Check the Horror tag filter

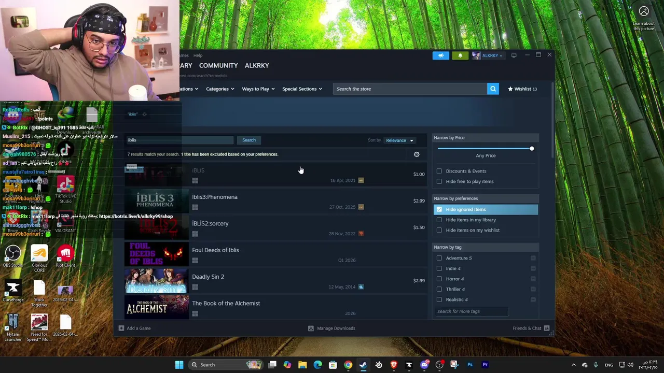pyautogui.click(x=439, y=279)
